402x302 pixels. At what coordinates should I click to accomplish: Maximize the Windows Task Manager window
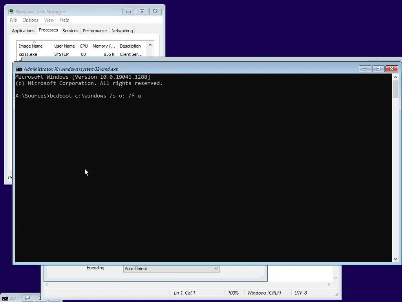pyautogui.click(x=142, y=11)
